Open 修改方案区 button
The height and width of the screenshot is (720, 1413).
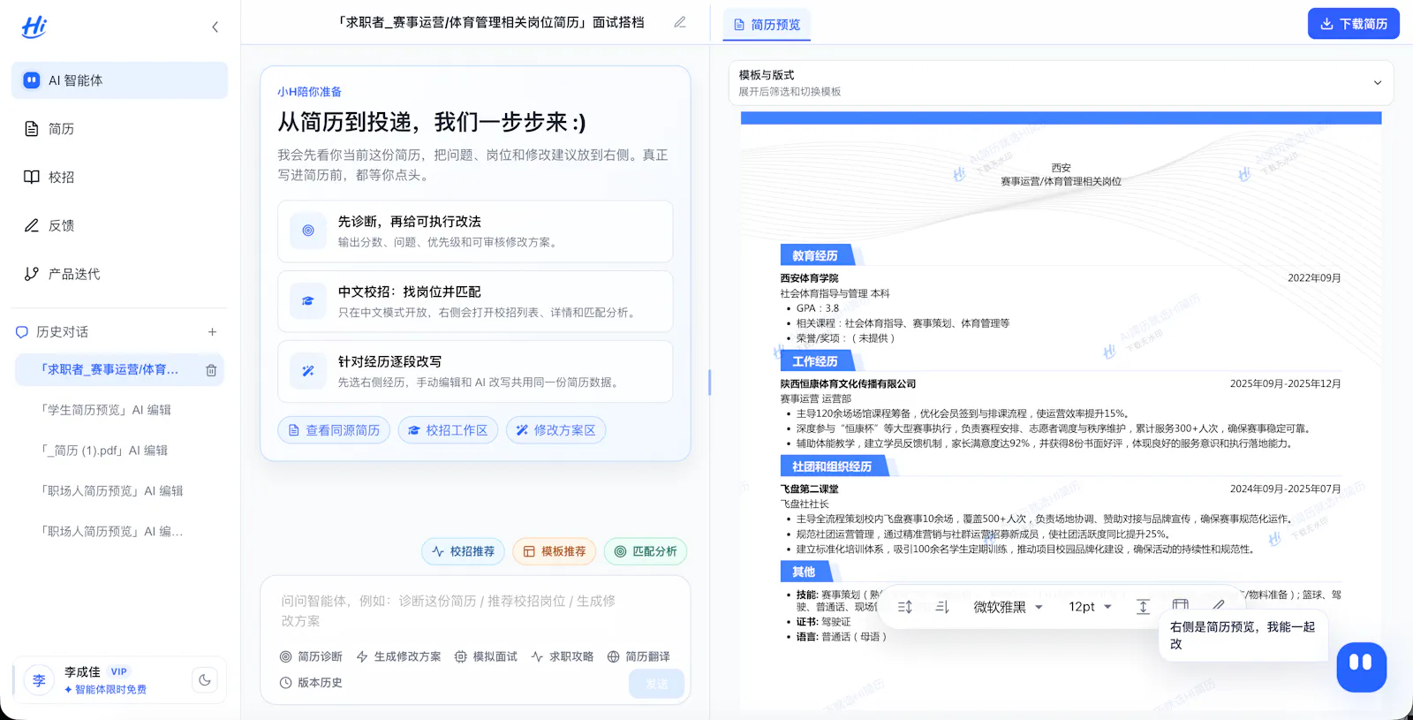click(x=556, y=430)
